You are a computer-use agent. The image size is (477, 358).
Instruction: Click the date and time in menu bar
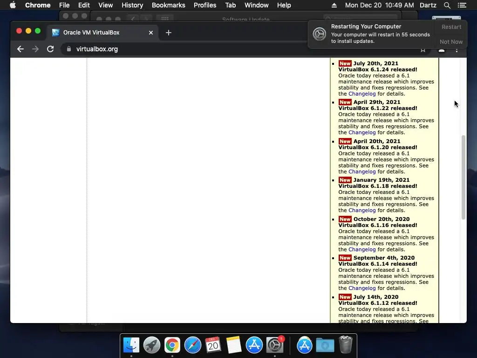click(379, 5)
